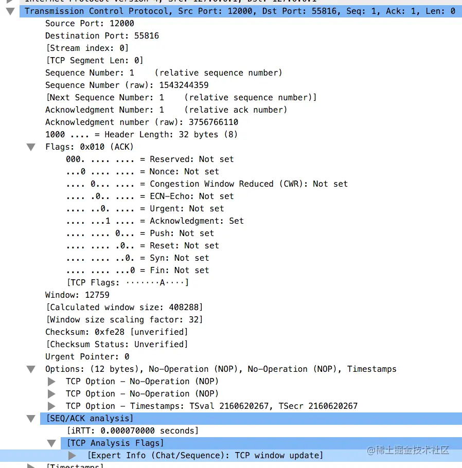462x468 pixels.
Task: Select the Transmission Control Protocol header line
Action: coord(240,11)
